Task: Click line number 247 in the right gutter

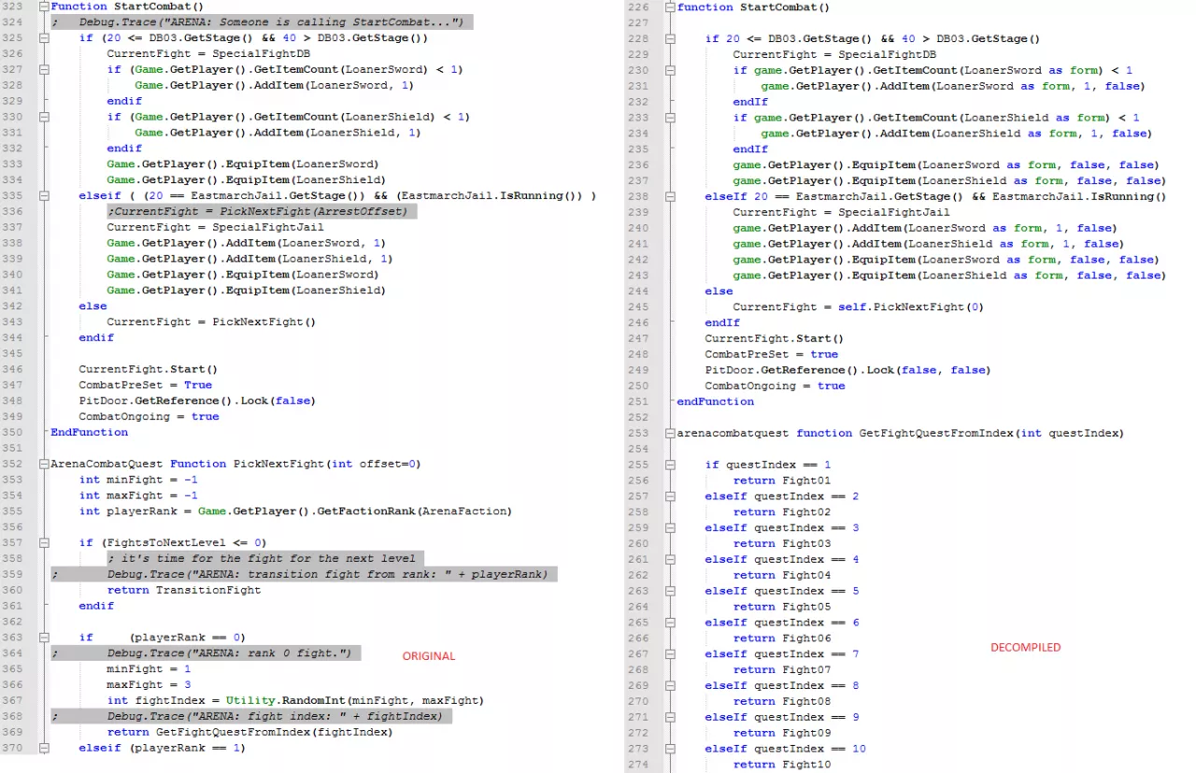Action: click(x=638, y=338)
